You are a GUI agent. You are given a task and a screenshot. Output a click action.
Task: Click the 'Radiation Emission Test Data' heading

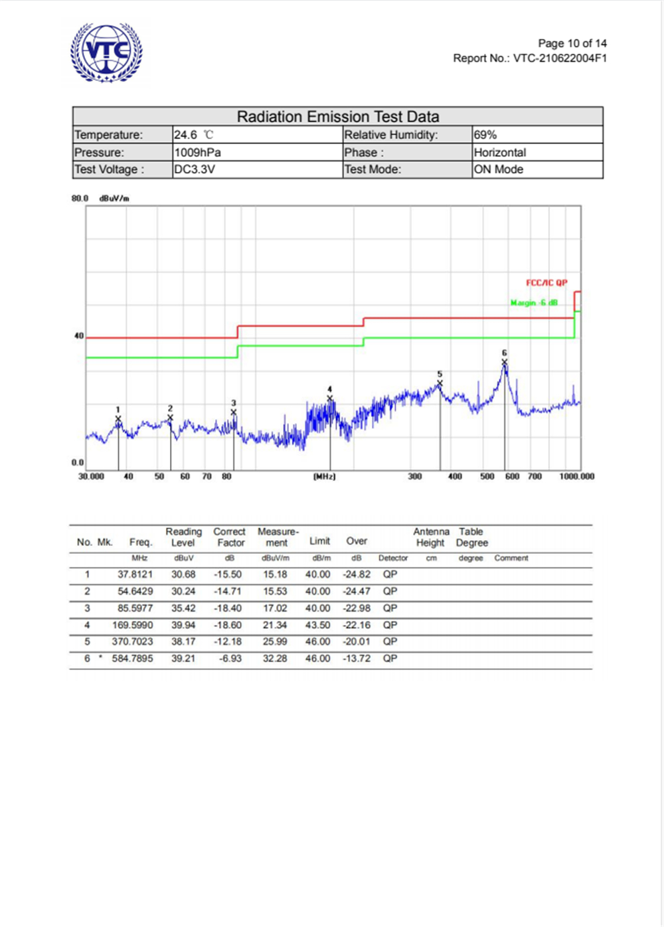[338, 117]
